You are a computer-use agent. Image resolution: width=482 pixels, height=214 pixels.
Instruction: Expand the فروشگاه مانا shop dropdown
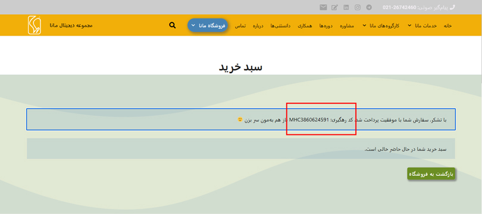(208, 26)
